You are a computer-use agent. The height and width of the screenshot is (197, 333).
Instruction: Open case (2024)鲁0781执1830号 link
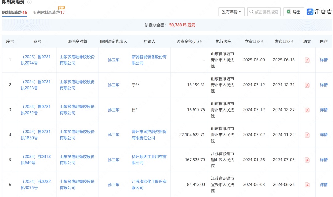tap(35, 135)
